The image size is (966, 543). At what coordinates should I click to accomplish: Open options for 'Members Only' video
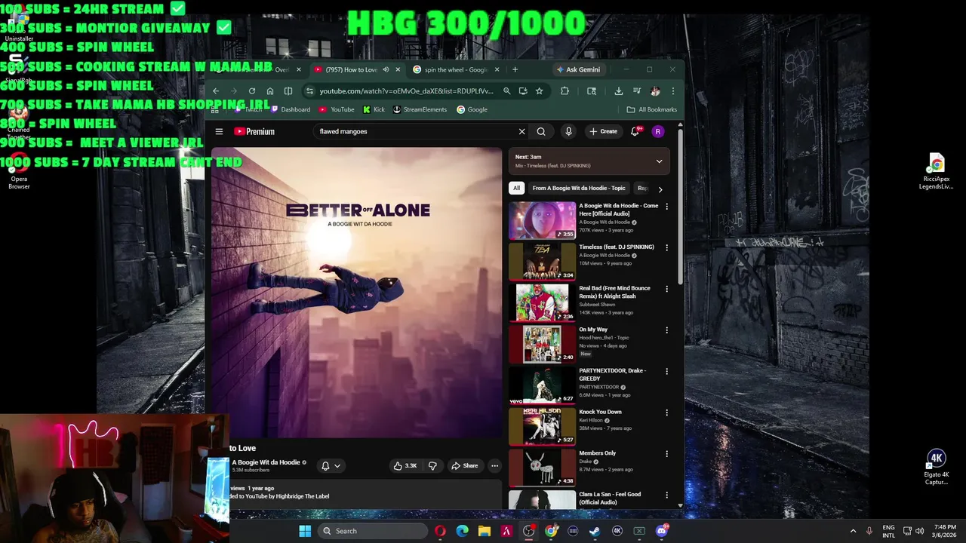coord(666,453)
